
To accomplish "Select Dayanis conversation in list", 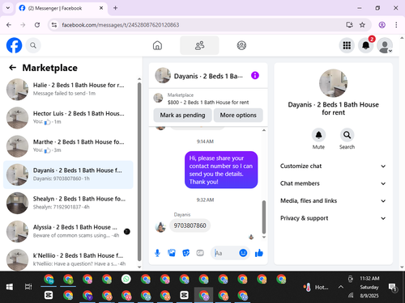I will point(68,175).
